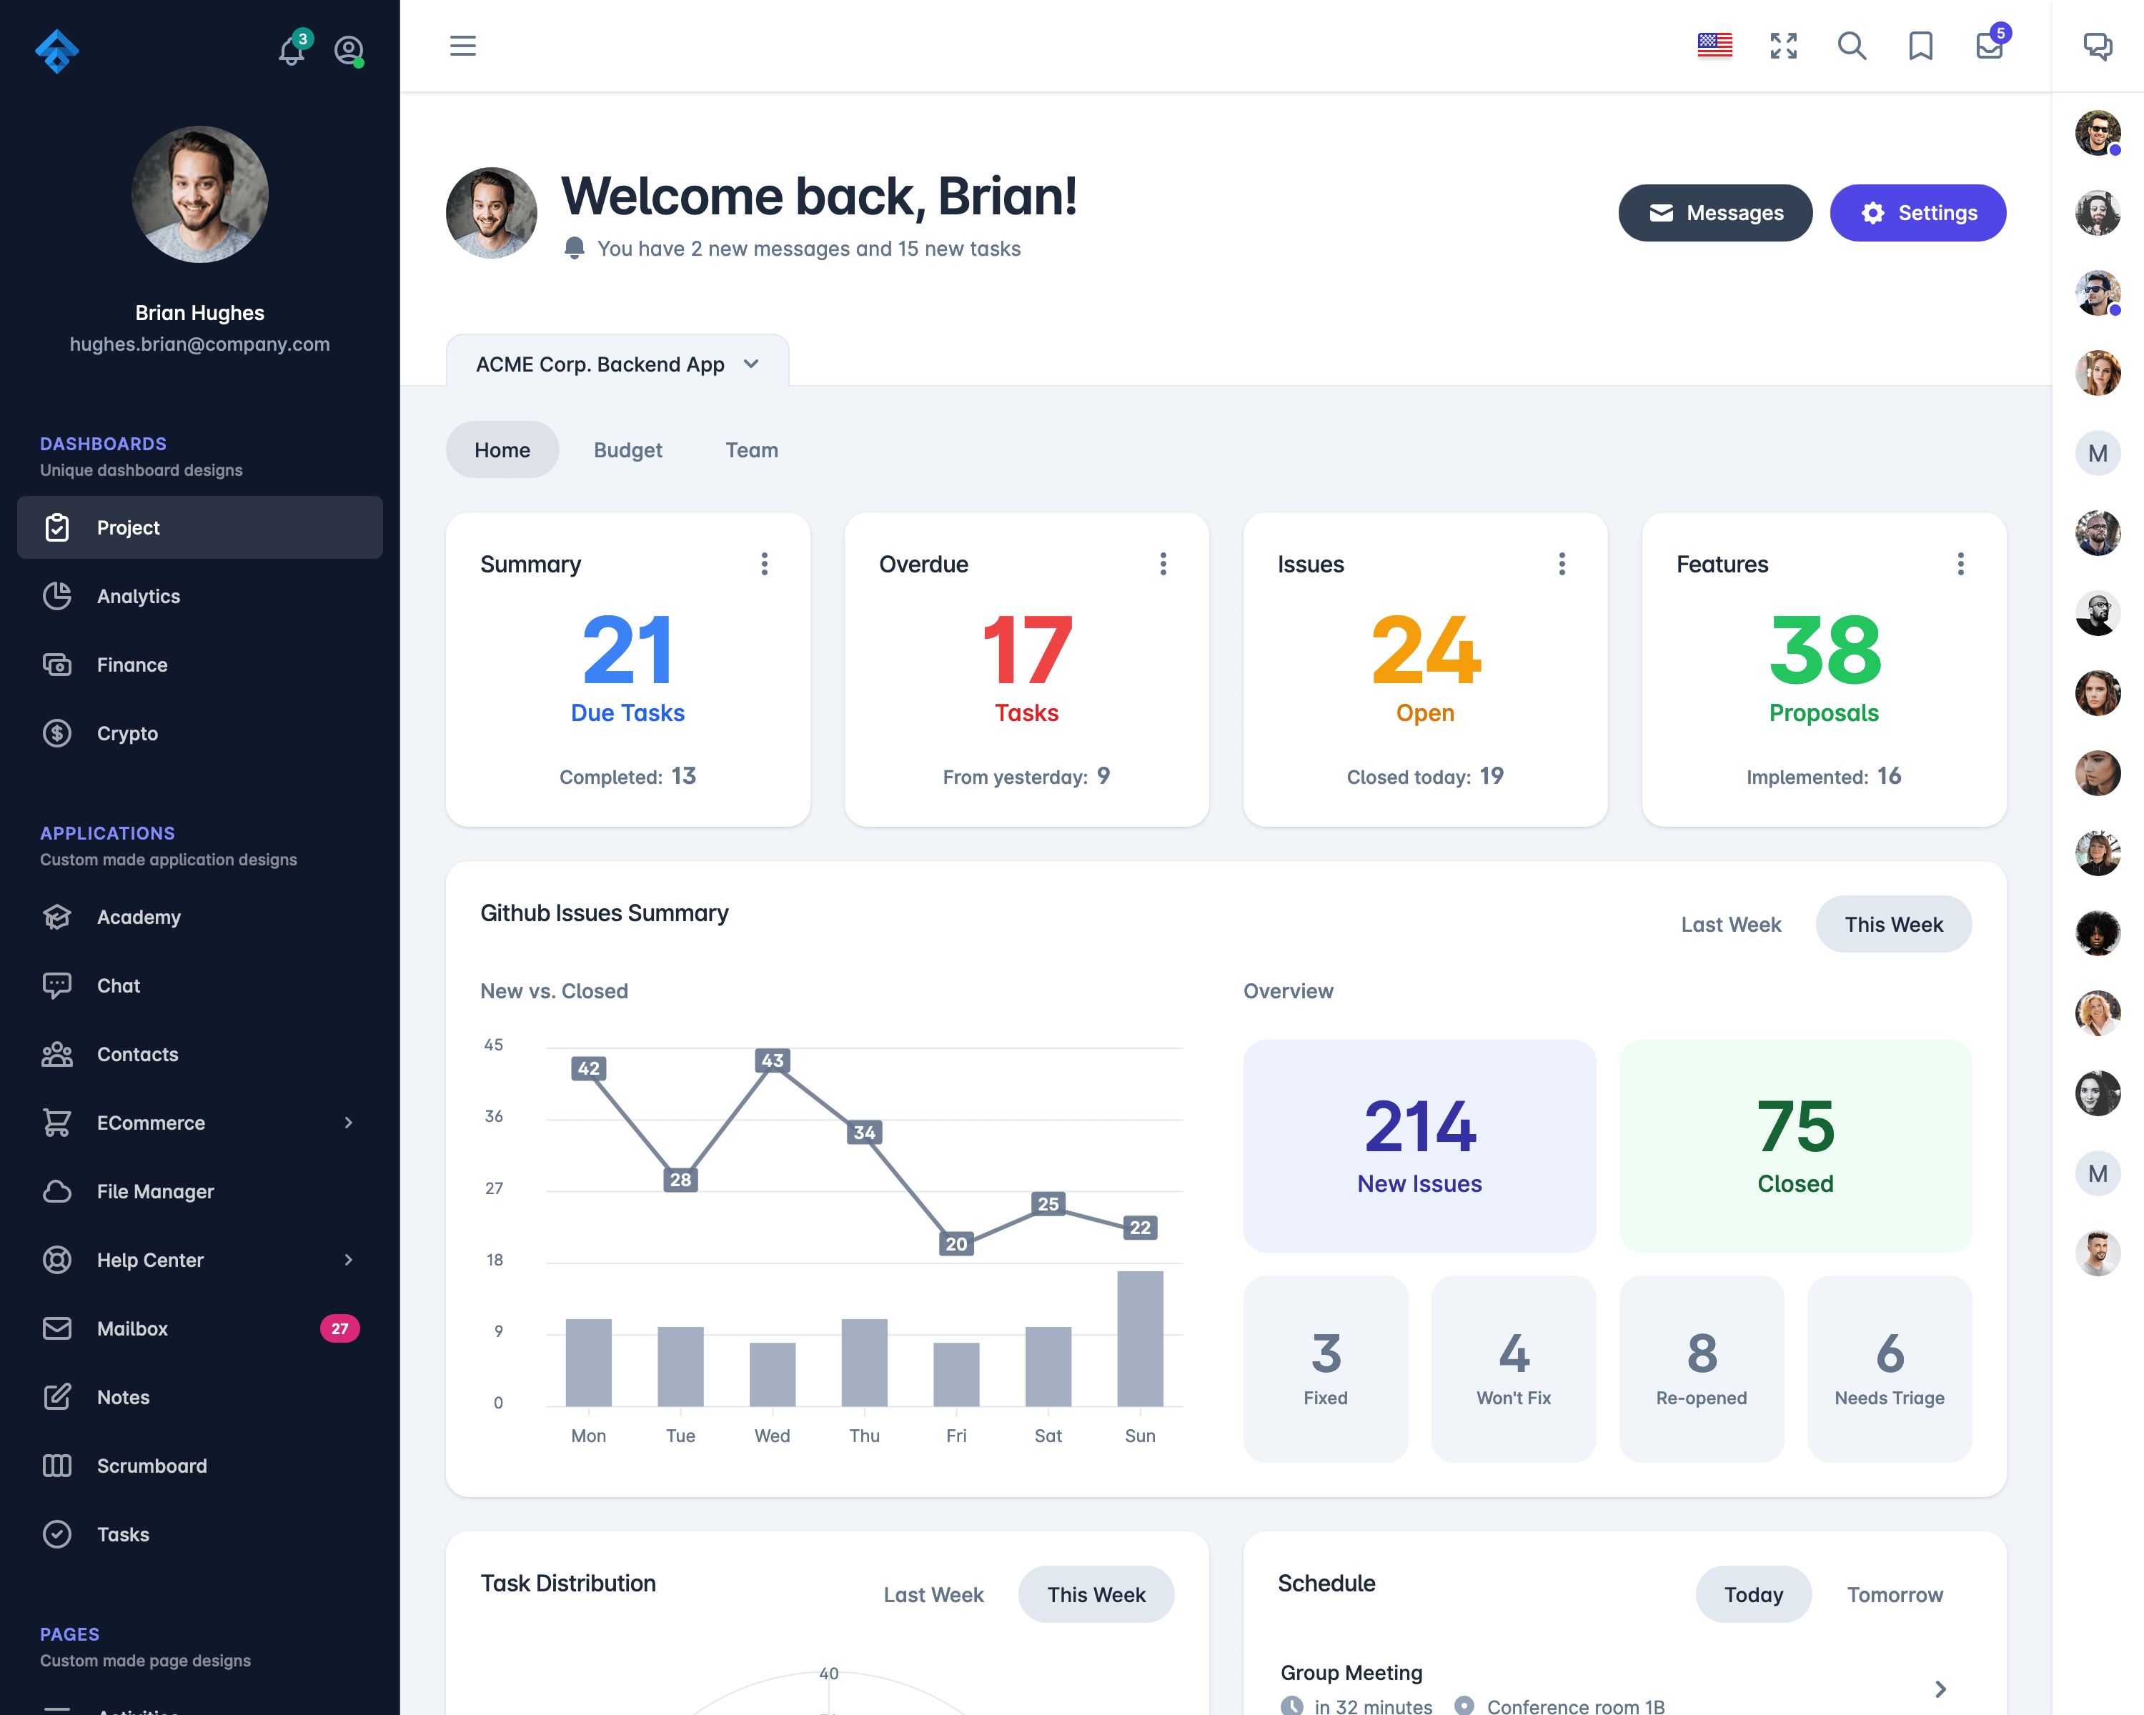Image resolution: width=2144 pixels, height=1715 pixels.
Task: Switch Schedule view to Tomorrow
Action: [x=1894, y=1594]
